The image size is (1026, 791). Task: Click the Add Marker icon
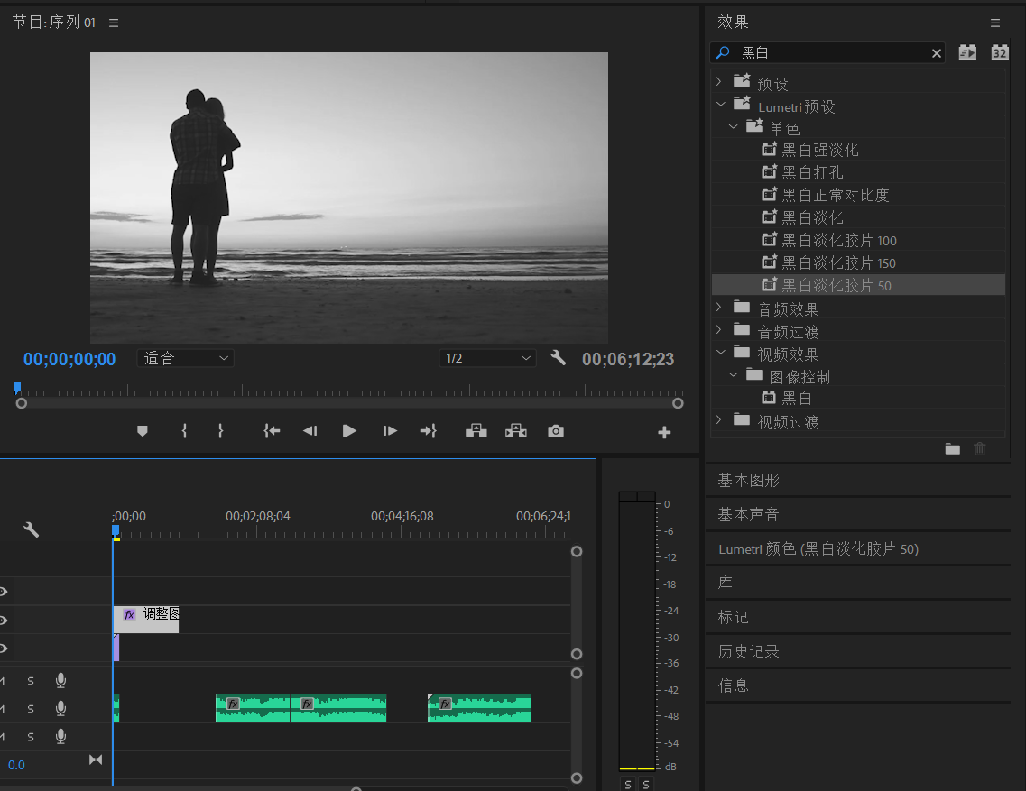(142, 431)
